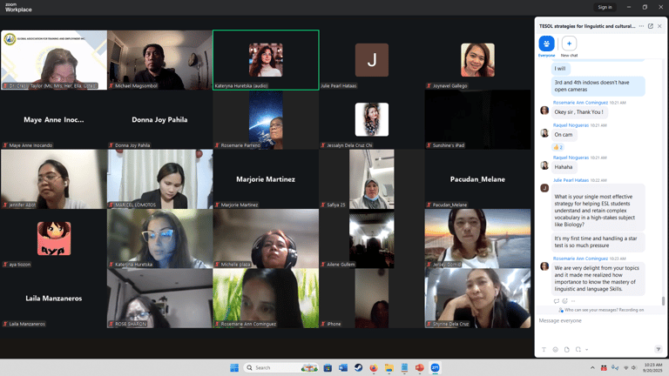Open Microsoft Store from taskbar
Image resolution: width=669 pixels, height=376 pixels.
point(328,367)
